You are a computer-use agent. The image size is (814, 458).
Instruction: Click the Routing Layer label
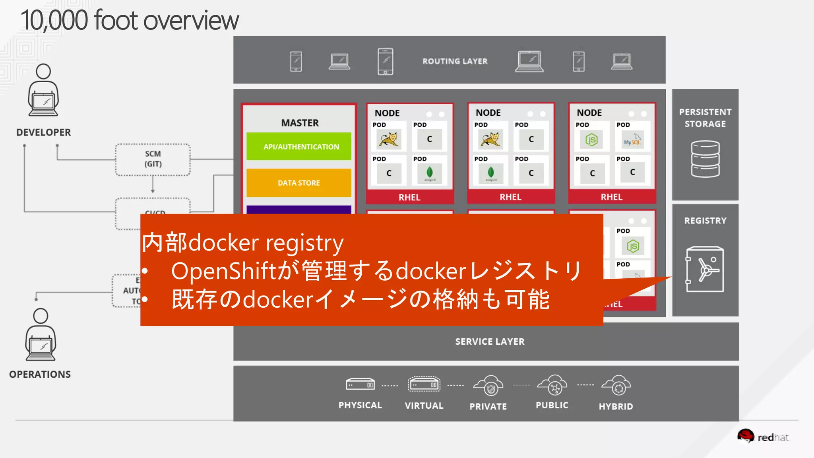(x=455, y=61)
